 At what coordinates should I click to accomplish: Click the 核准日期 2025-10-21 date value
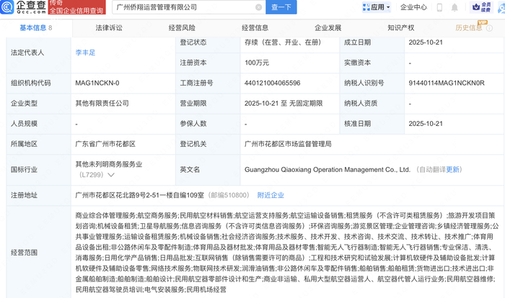pyautogui.click(x=426, y=124)
